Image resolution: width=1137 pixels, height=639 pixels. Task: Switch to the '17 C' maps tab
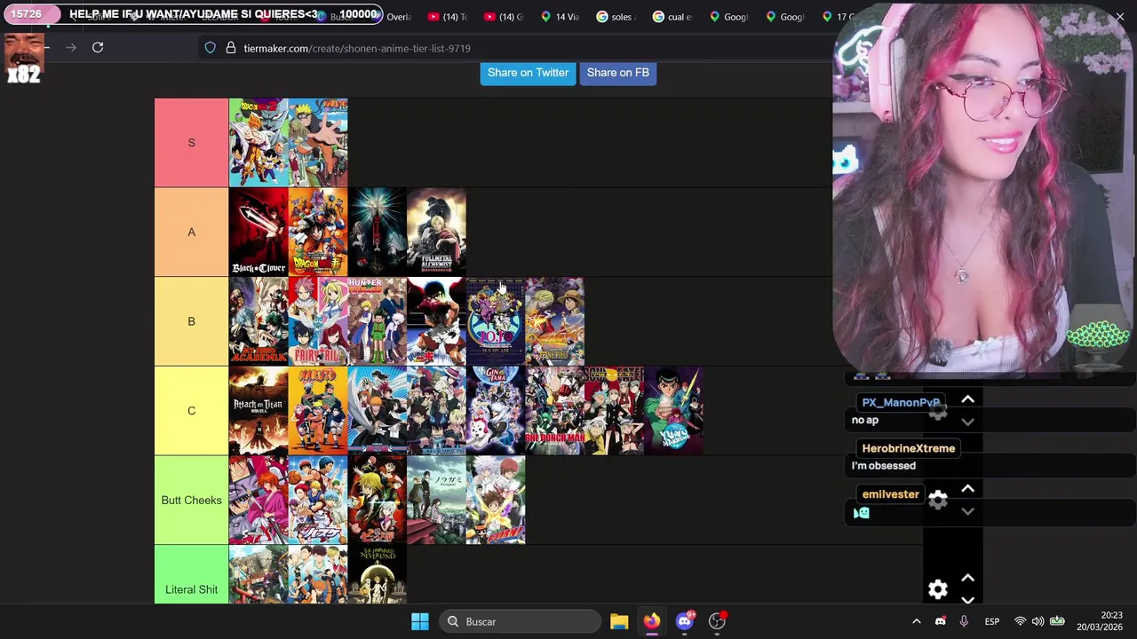(837, 17)
